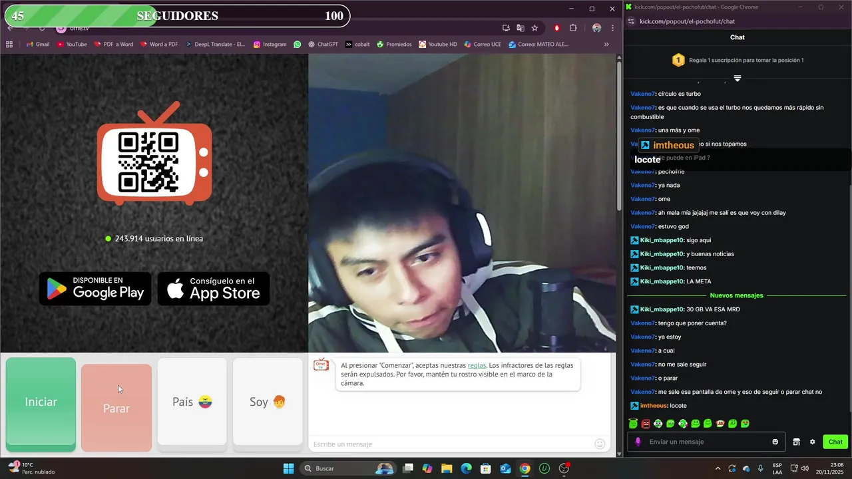Open the YouTube bookmark
This screenshot has width=852, height=479.
coord(72,45)
